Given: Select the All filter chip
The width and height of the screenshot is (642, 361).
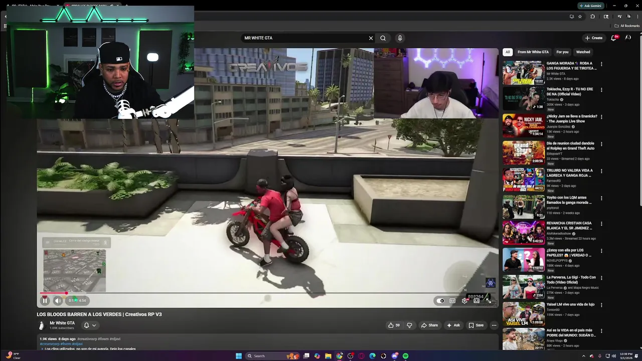Looking at the screenshot, I should tap(508, 52).
